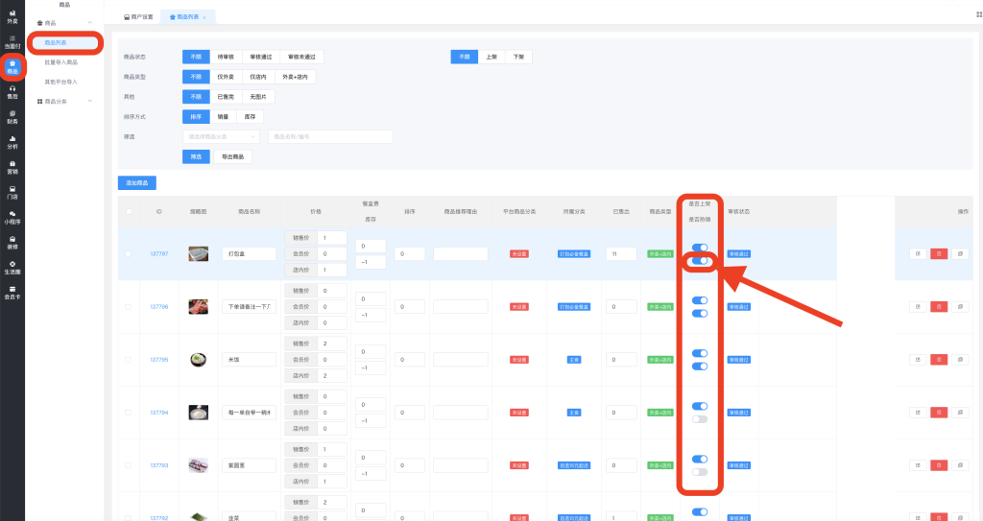The width and height of the screenshot is (983, 521).
Task: Open the 分析 chart icon in the sidebar
Action: click(x=12, y=141)
